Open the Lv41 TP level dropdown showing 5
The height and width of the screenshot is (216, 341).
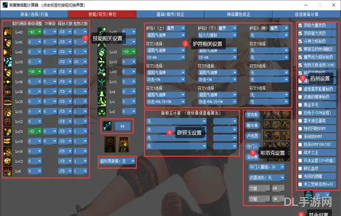[x=50, y=52]
